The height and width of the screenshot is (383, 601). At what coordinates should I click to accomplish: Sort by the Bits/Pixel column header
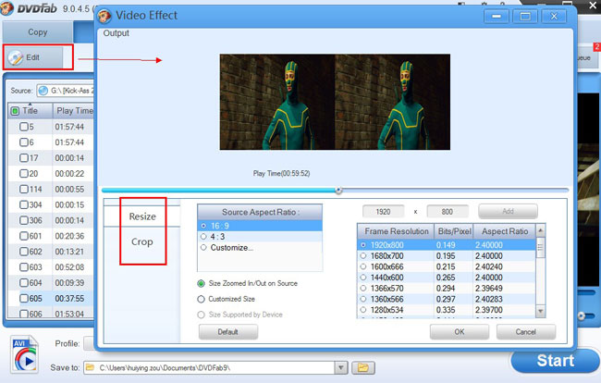click(x=454, y=231)
